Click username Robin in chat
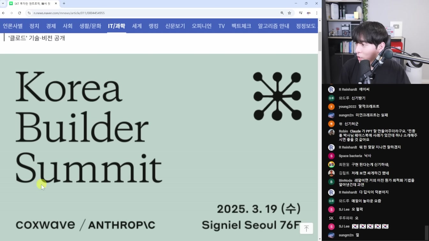The image size is (429, 241). 343,131
